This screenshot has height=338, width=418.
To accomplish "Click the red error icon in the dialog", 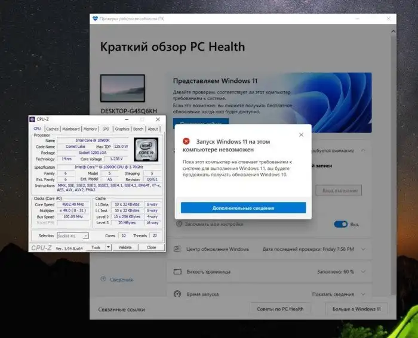I will pos(186,141).
